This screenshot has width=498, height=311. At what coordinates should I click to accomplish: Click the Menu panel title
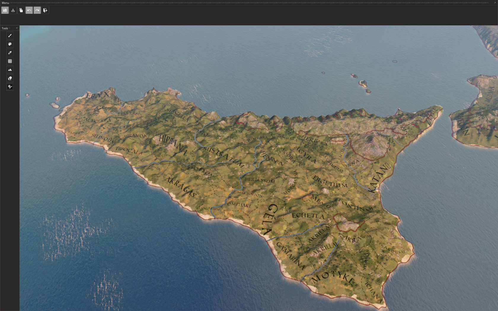(x=5, y=3)
